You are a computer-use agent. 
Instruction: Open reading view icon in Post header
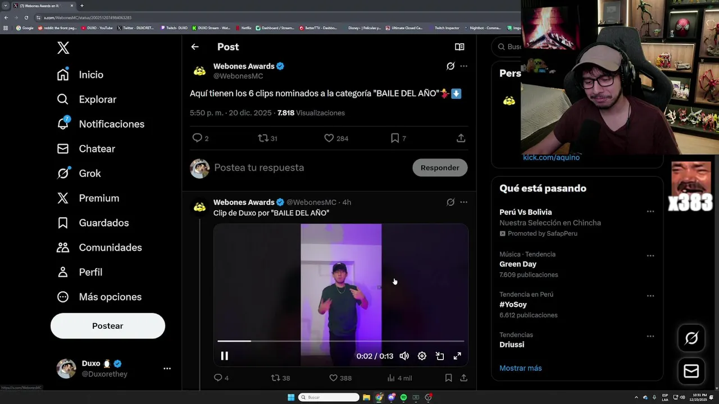point(459,47)
